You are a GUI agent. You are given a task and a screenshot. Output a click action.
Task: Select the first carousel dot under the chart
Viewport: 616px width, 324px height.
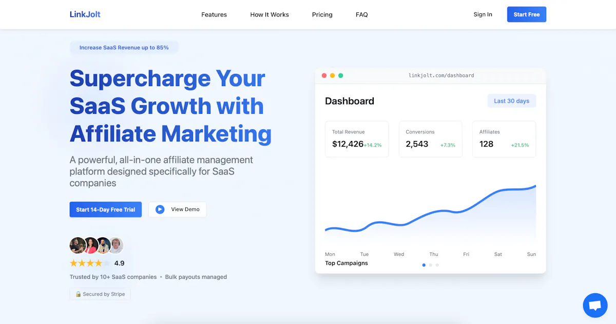pyautogui.click(x=423, y=265)
